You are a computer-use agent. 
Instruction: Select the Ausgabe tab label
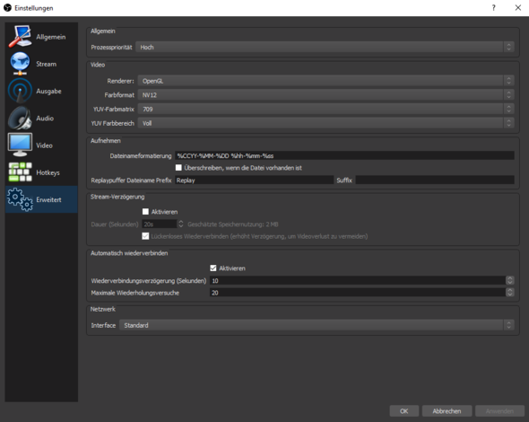[x=48, y=92]
